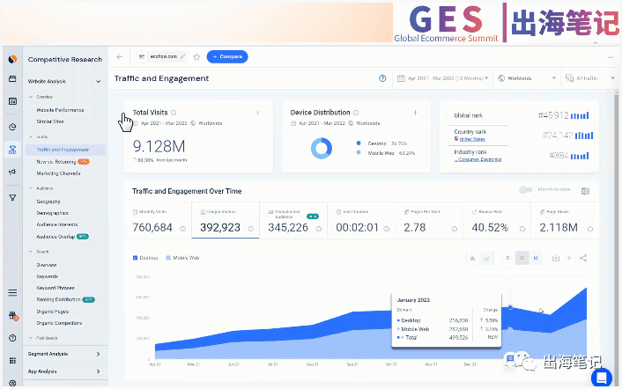This screenshot has height=389, width=622.
Task: Download the chart with download icon
Action: tap(556, 258)
